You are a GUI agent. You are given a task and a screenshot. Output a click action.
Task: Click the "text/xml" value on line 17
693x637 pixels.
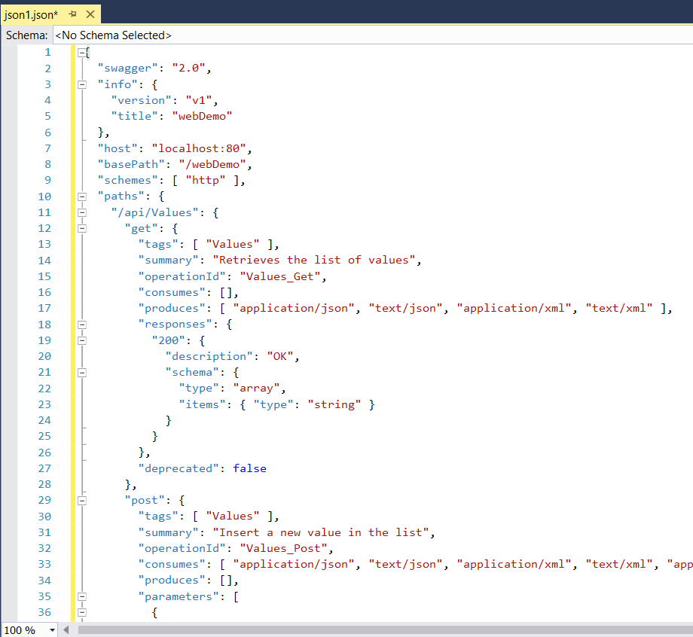coord(618,309)
